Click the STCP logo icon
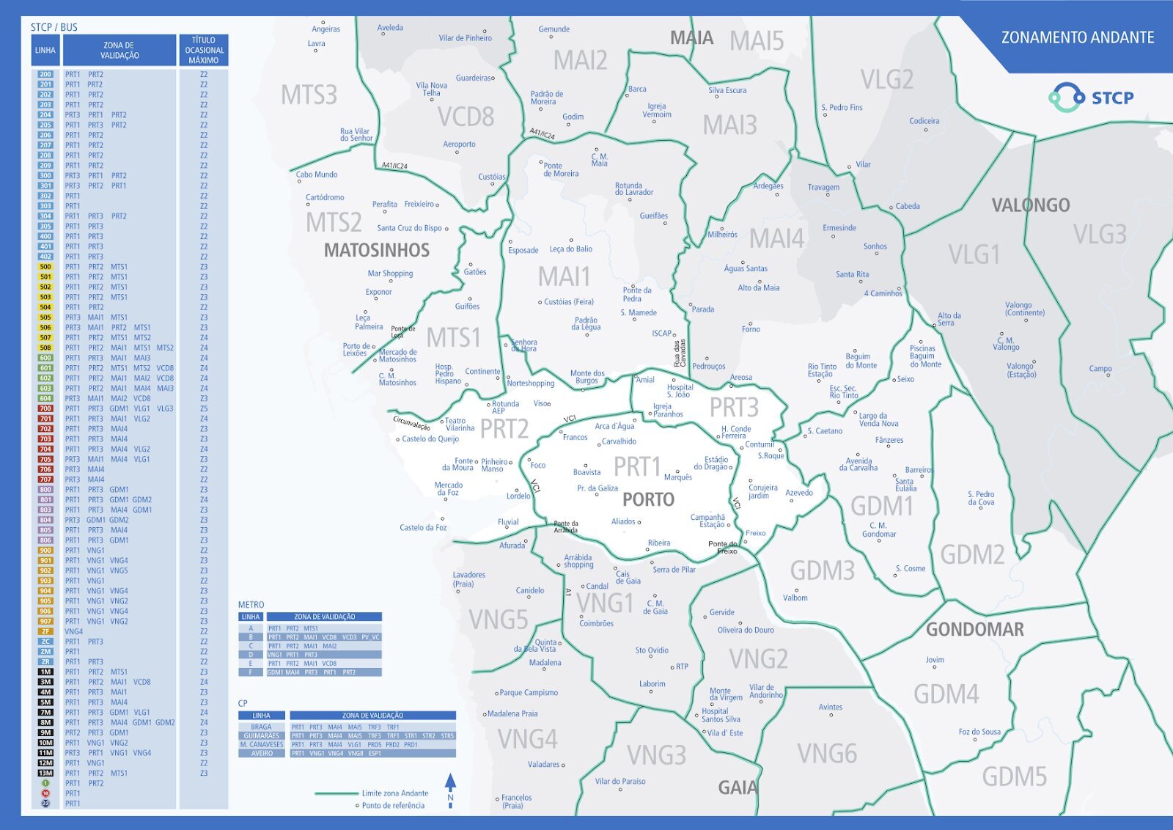This screenshot has height=830, width=1173. 1066,98
